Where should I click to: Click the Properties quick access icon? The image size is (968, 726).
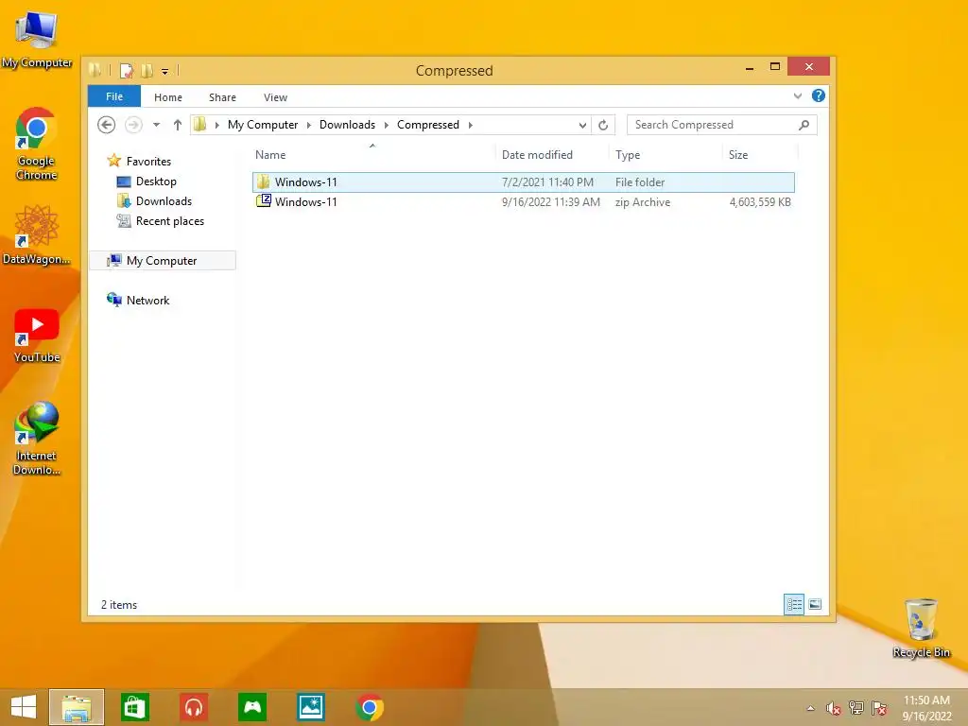pos(127,70)
